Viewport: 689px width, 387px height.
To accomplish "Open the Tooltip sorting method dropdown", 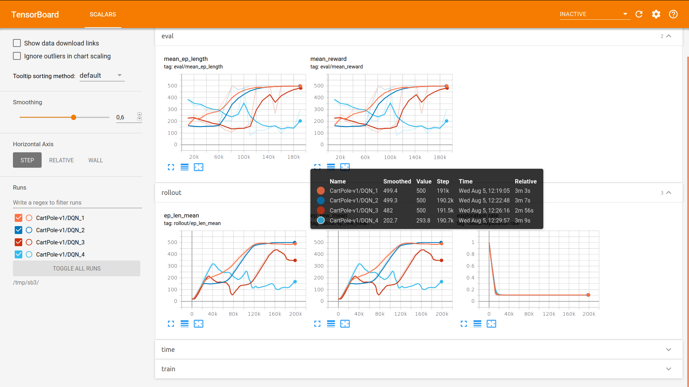I will pos(102,76).
